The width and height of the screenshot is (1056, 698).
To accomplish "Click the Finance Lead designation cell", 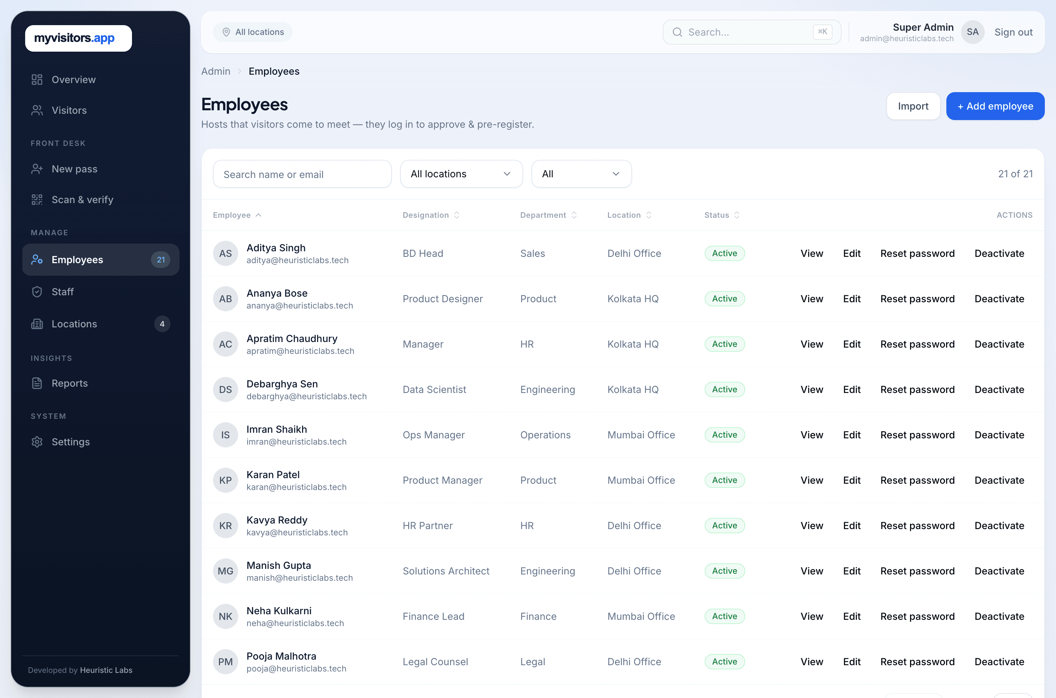I will click(x=433, y=617).
